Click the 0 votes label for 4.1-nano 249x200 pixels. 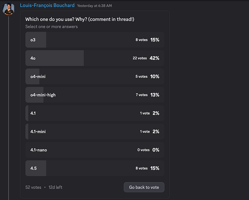(x=143, y=150)
